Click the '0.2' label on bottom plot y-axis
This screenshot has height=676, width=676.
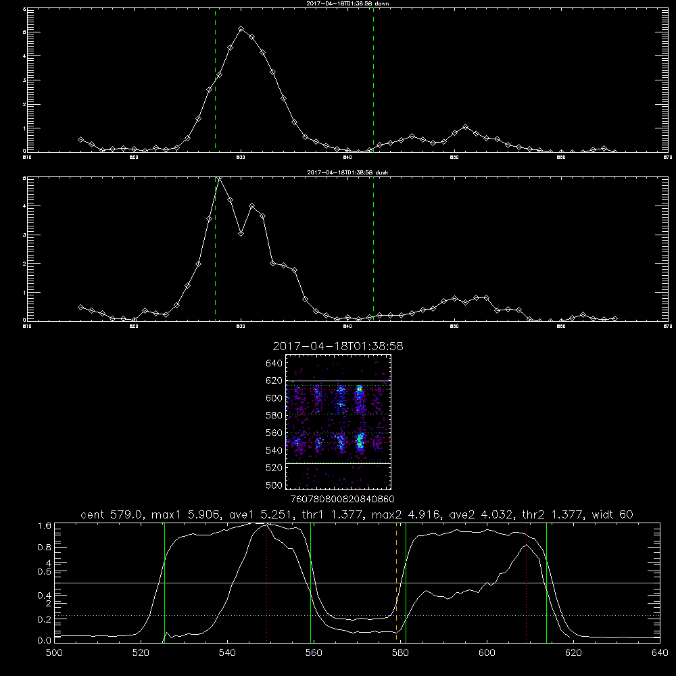coord(45,619)
